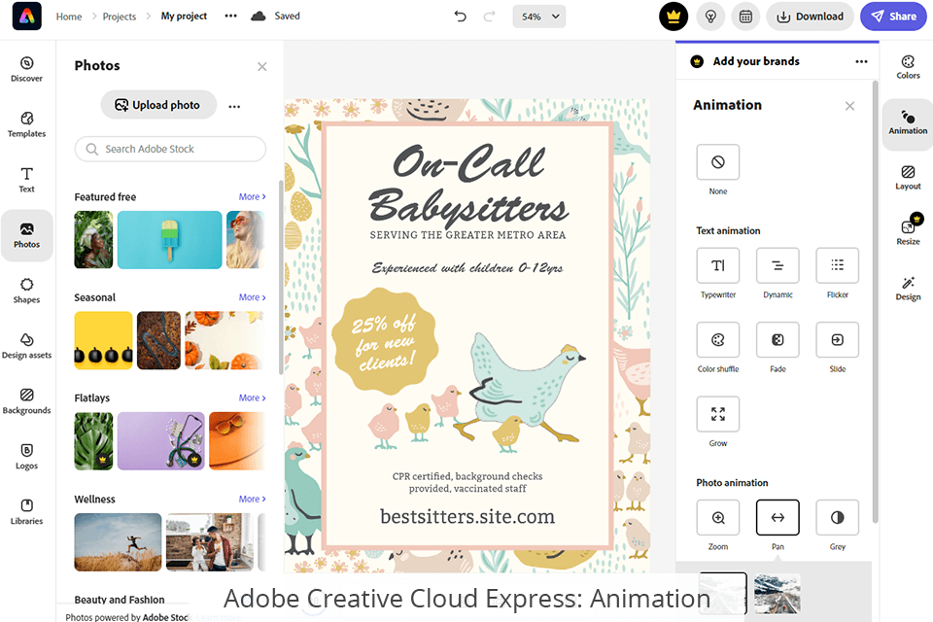Click the My project breadcrumb title
Screen dimensions: 933x622
click(184, 17)
